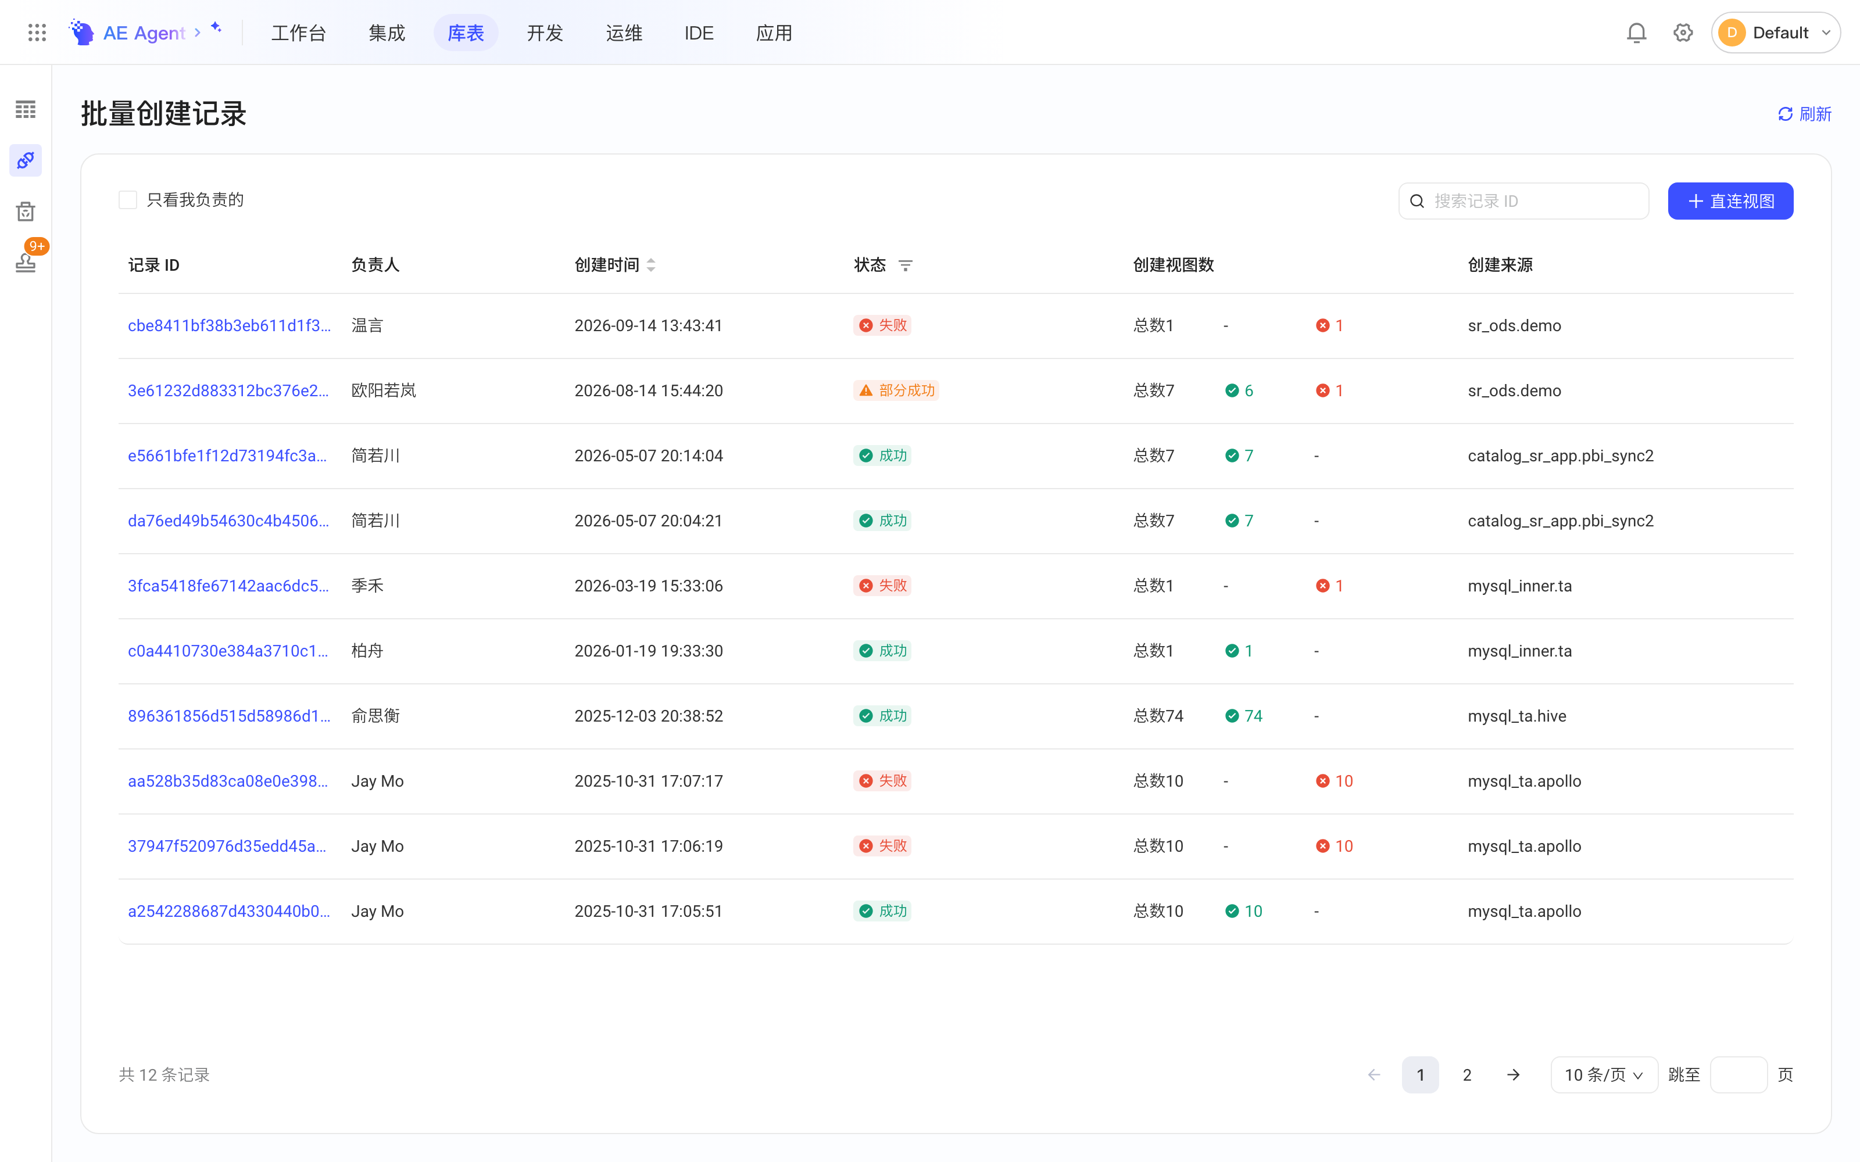Open the table list sidebar icon
Screen dimensions: 1860x1162
pos(26,110)
